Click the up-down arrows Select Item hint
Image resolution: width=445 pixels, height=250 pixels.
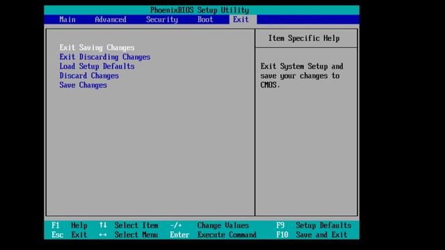(x=129, y=225)
